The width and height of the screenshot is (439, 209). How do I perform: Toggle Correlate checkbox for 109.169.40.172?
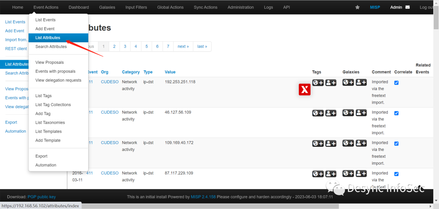coord(396,144)
